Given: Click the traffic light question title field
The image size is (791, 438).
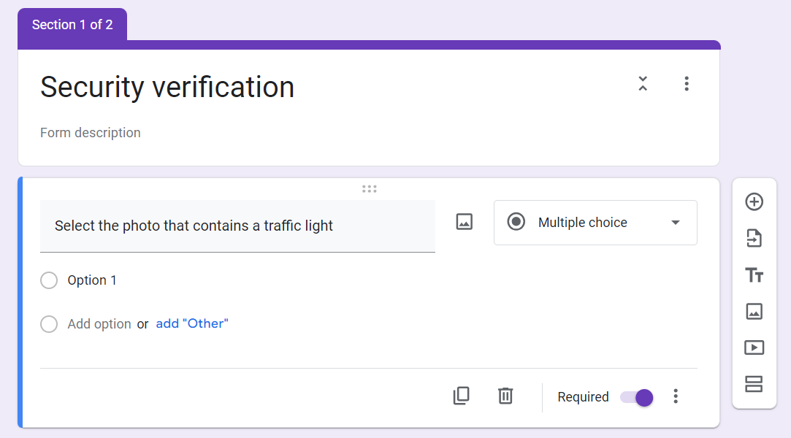Looking at the screenshot, I should click(x=237, y=226).
